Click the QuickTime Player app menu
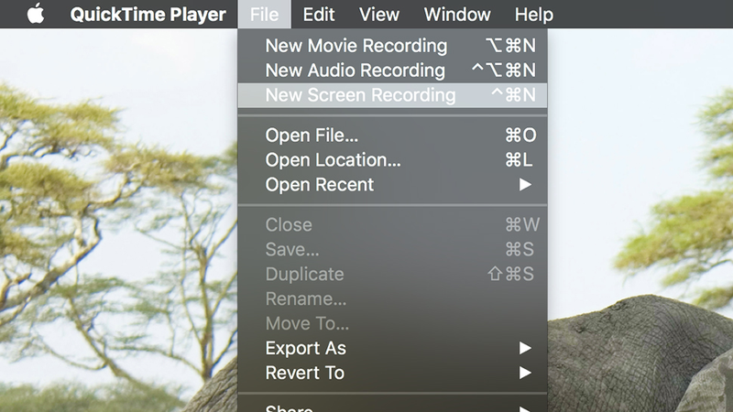 tap(148, 15)
